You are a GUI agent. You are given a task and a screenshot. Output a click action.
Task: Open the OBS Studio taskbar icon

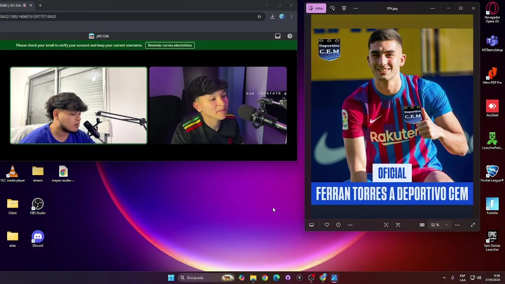(311, 278)
